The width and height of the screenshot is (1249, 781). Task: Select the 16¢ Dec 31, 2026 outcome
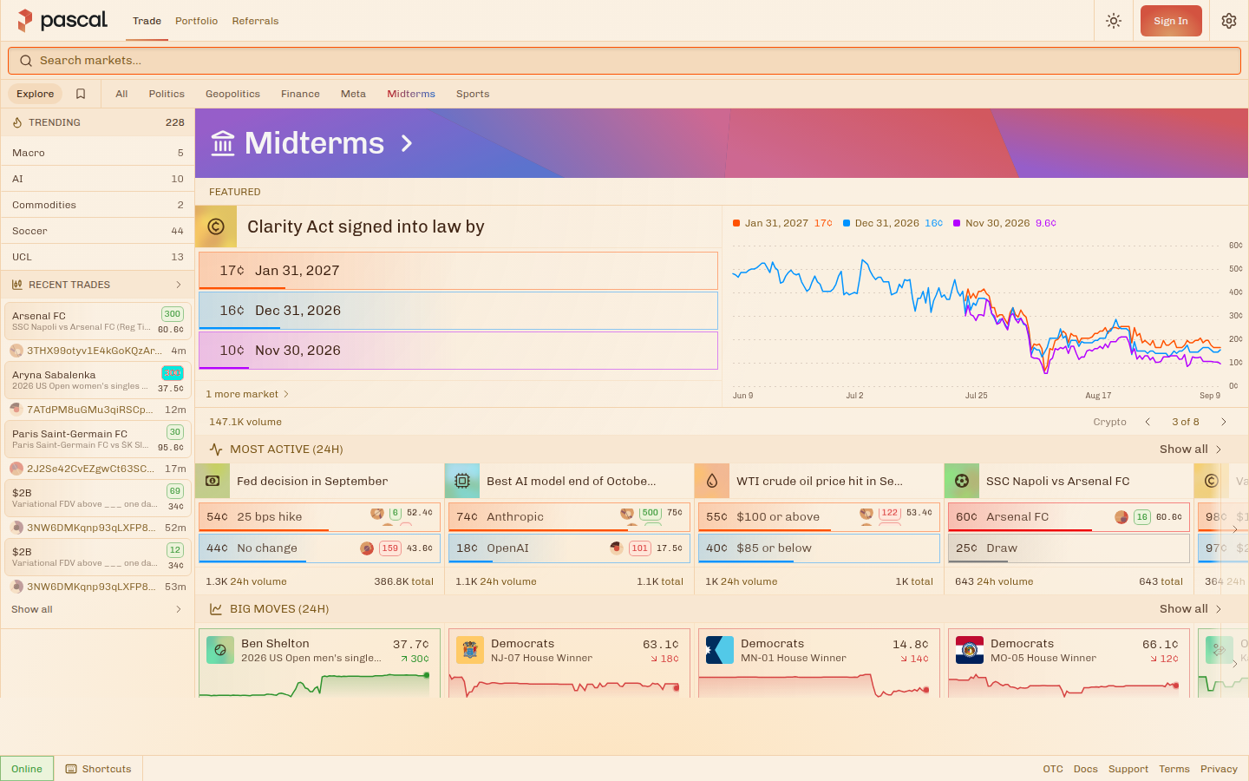[x=458, y=311]
